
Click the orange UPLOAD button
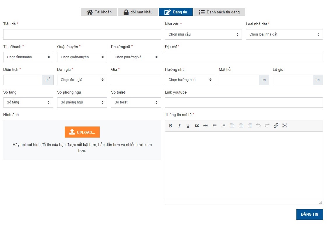(x=82, y=132)
